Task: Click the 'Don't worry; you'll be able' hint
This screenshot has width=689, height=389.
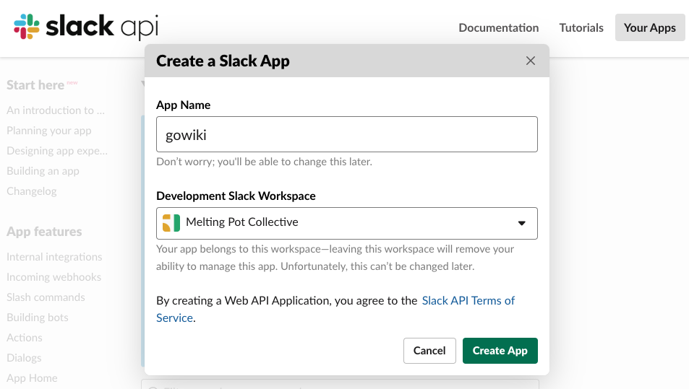Action: pos(264,162)
